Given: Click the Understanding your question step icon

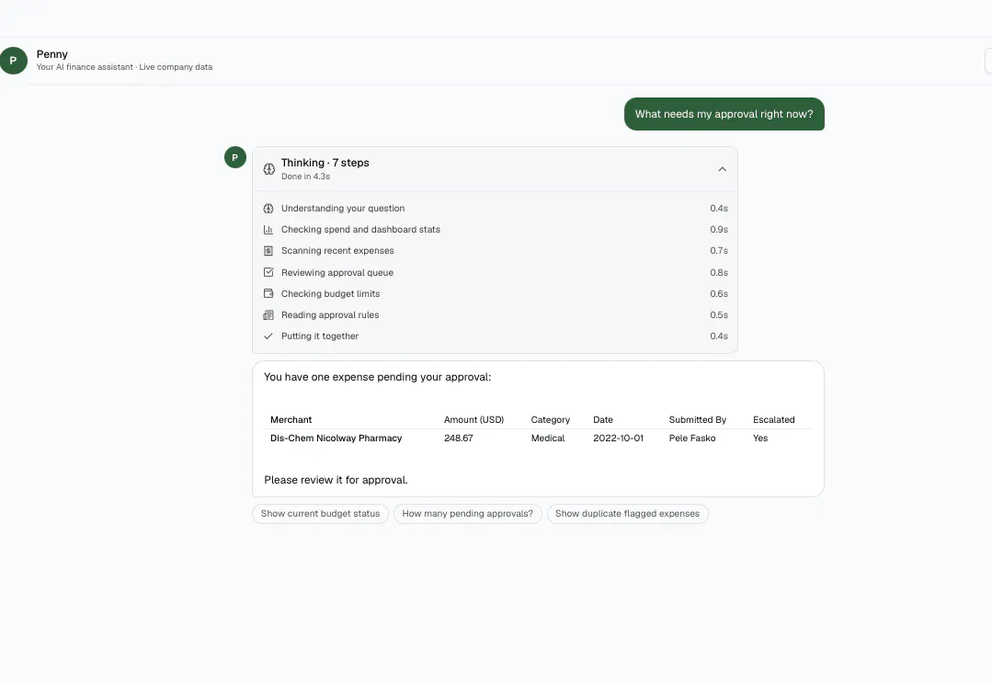Looking at the screenshot, I should tap(268, 208).
